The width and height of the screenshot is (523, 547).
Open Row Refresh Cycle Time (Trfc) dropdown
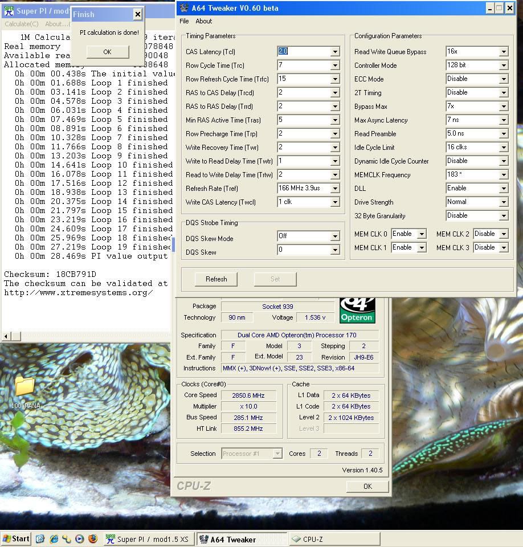click(336, 79)
